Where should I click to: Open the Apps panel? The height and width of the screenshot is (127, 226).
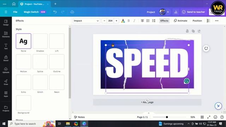[x=6, y=94]
